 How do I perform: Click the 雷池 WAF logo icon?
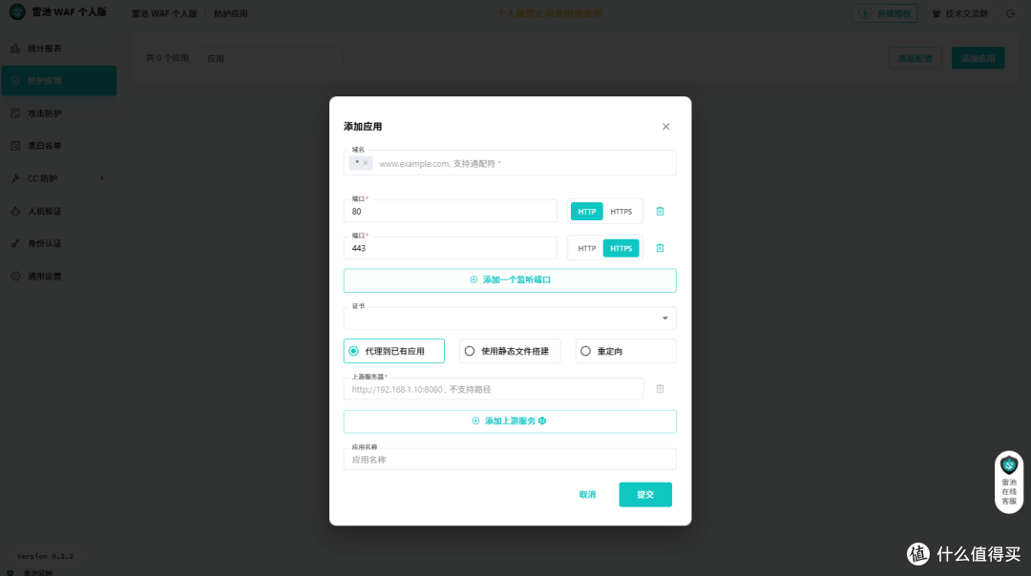coord(17,11)
